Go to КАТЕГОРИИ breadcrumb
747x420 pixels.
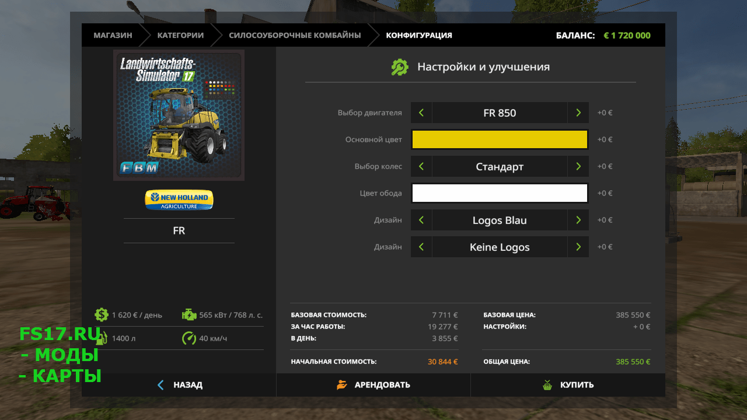tap(180, 35)
